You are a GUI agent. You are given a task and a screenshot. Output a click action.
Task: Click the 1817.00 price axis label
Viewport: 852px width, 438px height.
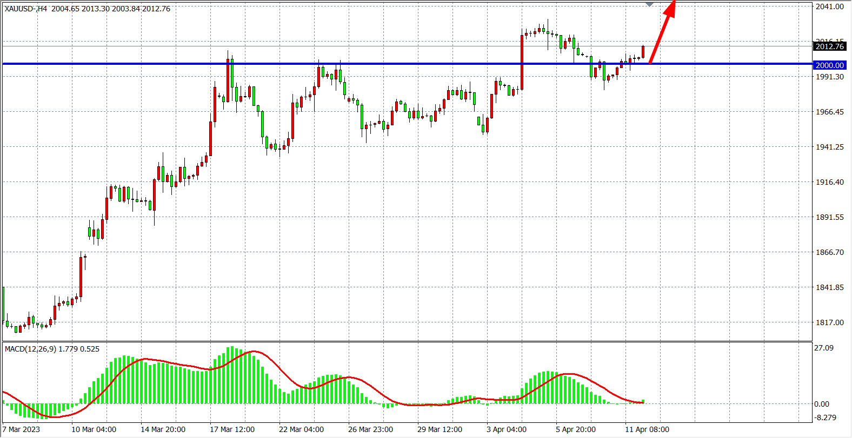coord(829,322)
